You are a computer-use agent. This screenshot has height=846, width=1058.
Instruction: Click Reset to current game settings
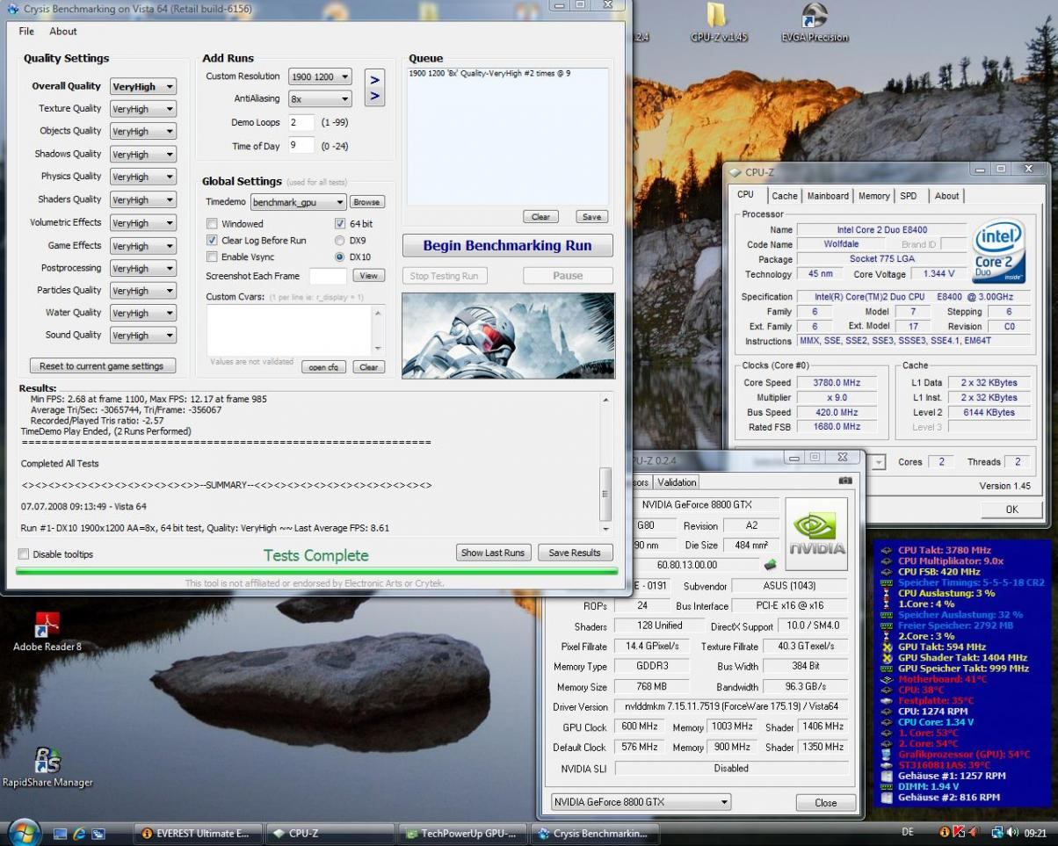(102, 366)
